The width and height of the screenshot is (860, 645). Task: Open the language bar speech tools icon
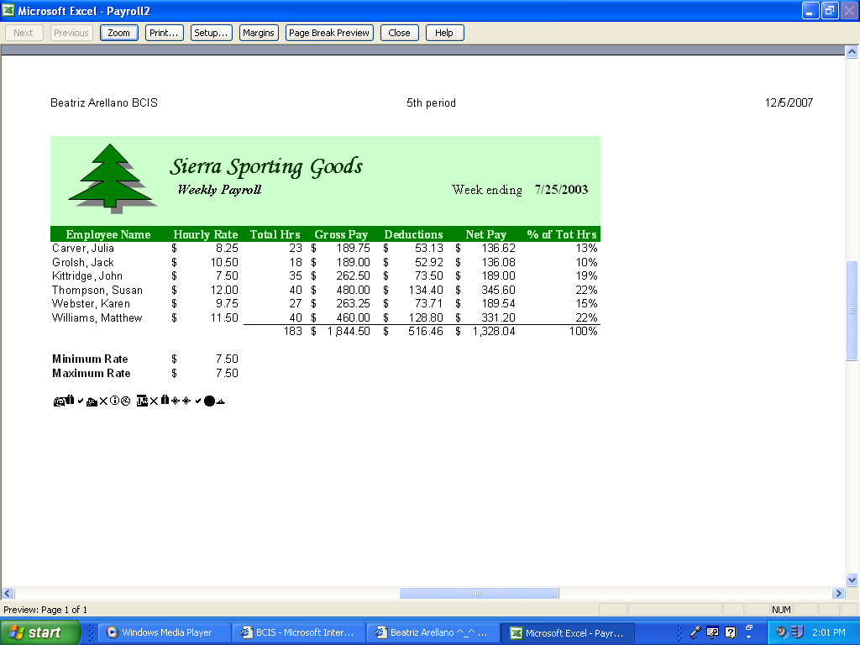[712, 632]
